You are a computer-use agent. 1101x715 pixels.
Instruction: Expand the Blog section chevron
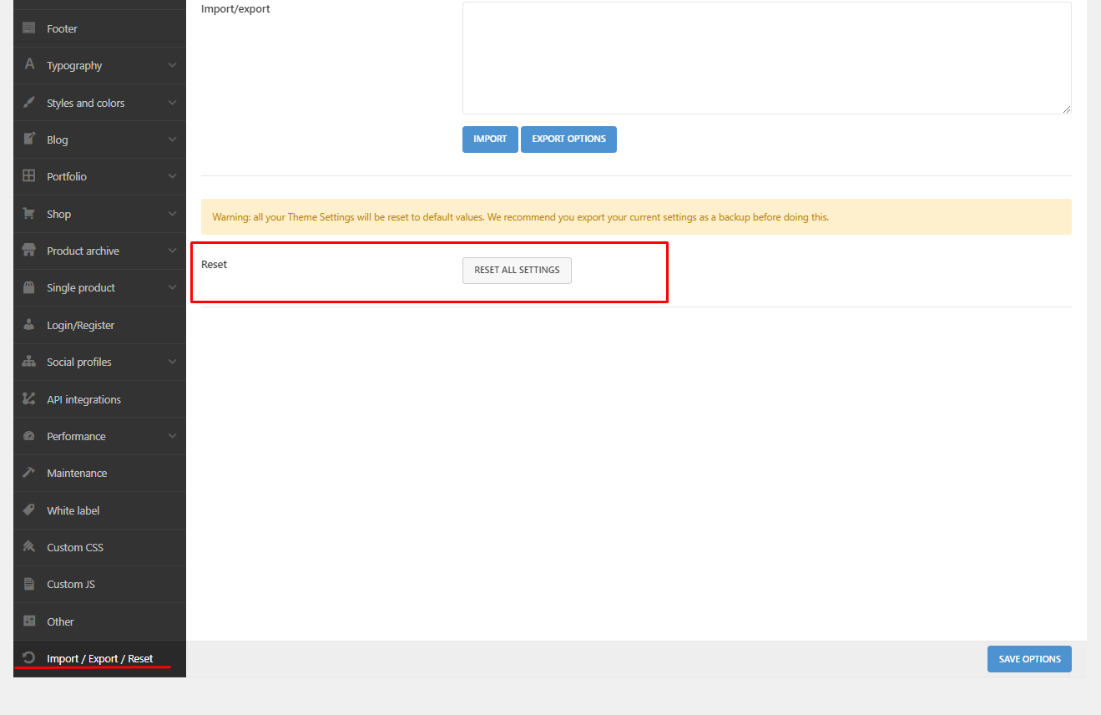coord(172,139)
